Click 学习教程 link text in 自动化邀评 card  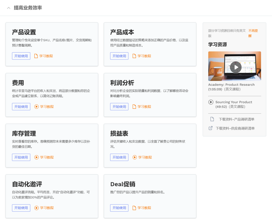pyautogui.click(x=47, y=208)
